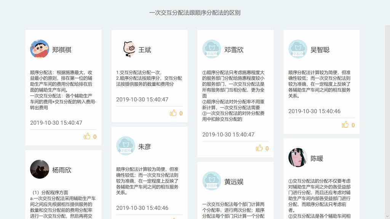Open the user name 王斌

(145, 50)
